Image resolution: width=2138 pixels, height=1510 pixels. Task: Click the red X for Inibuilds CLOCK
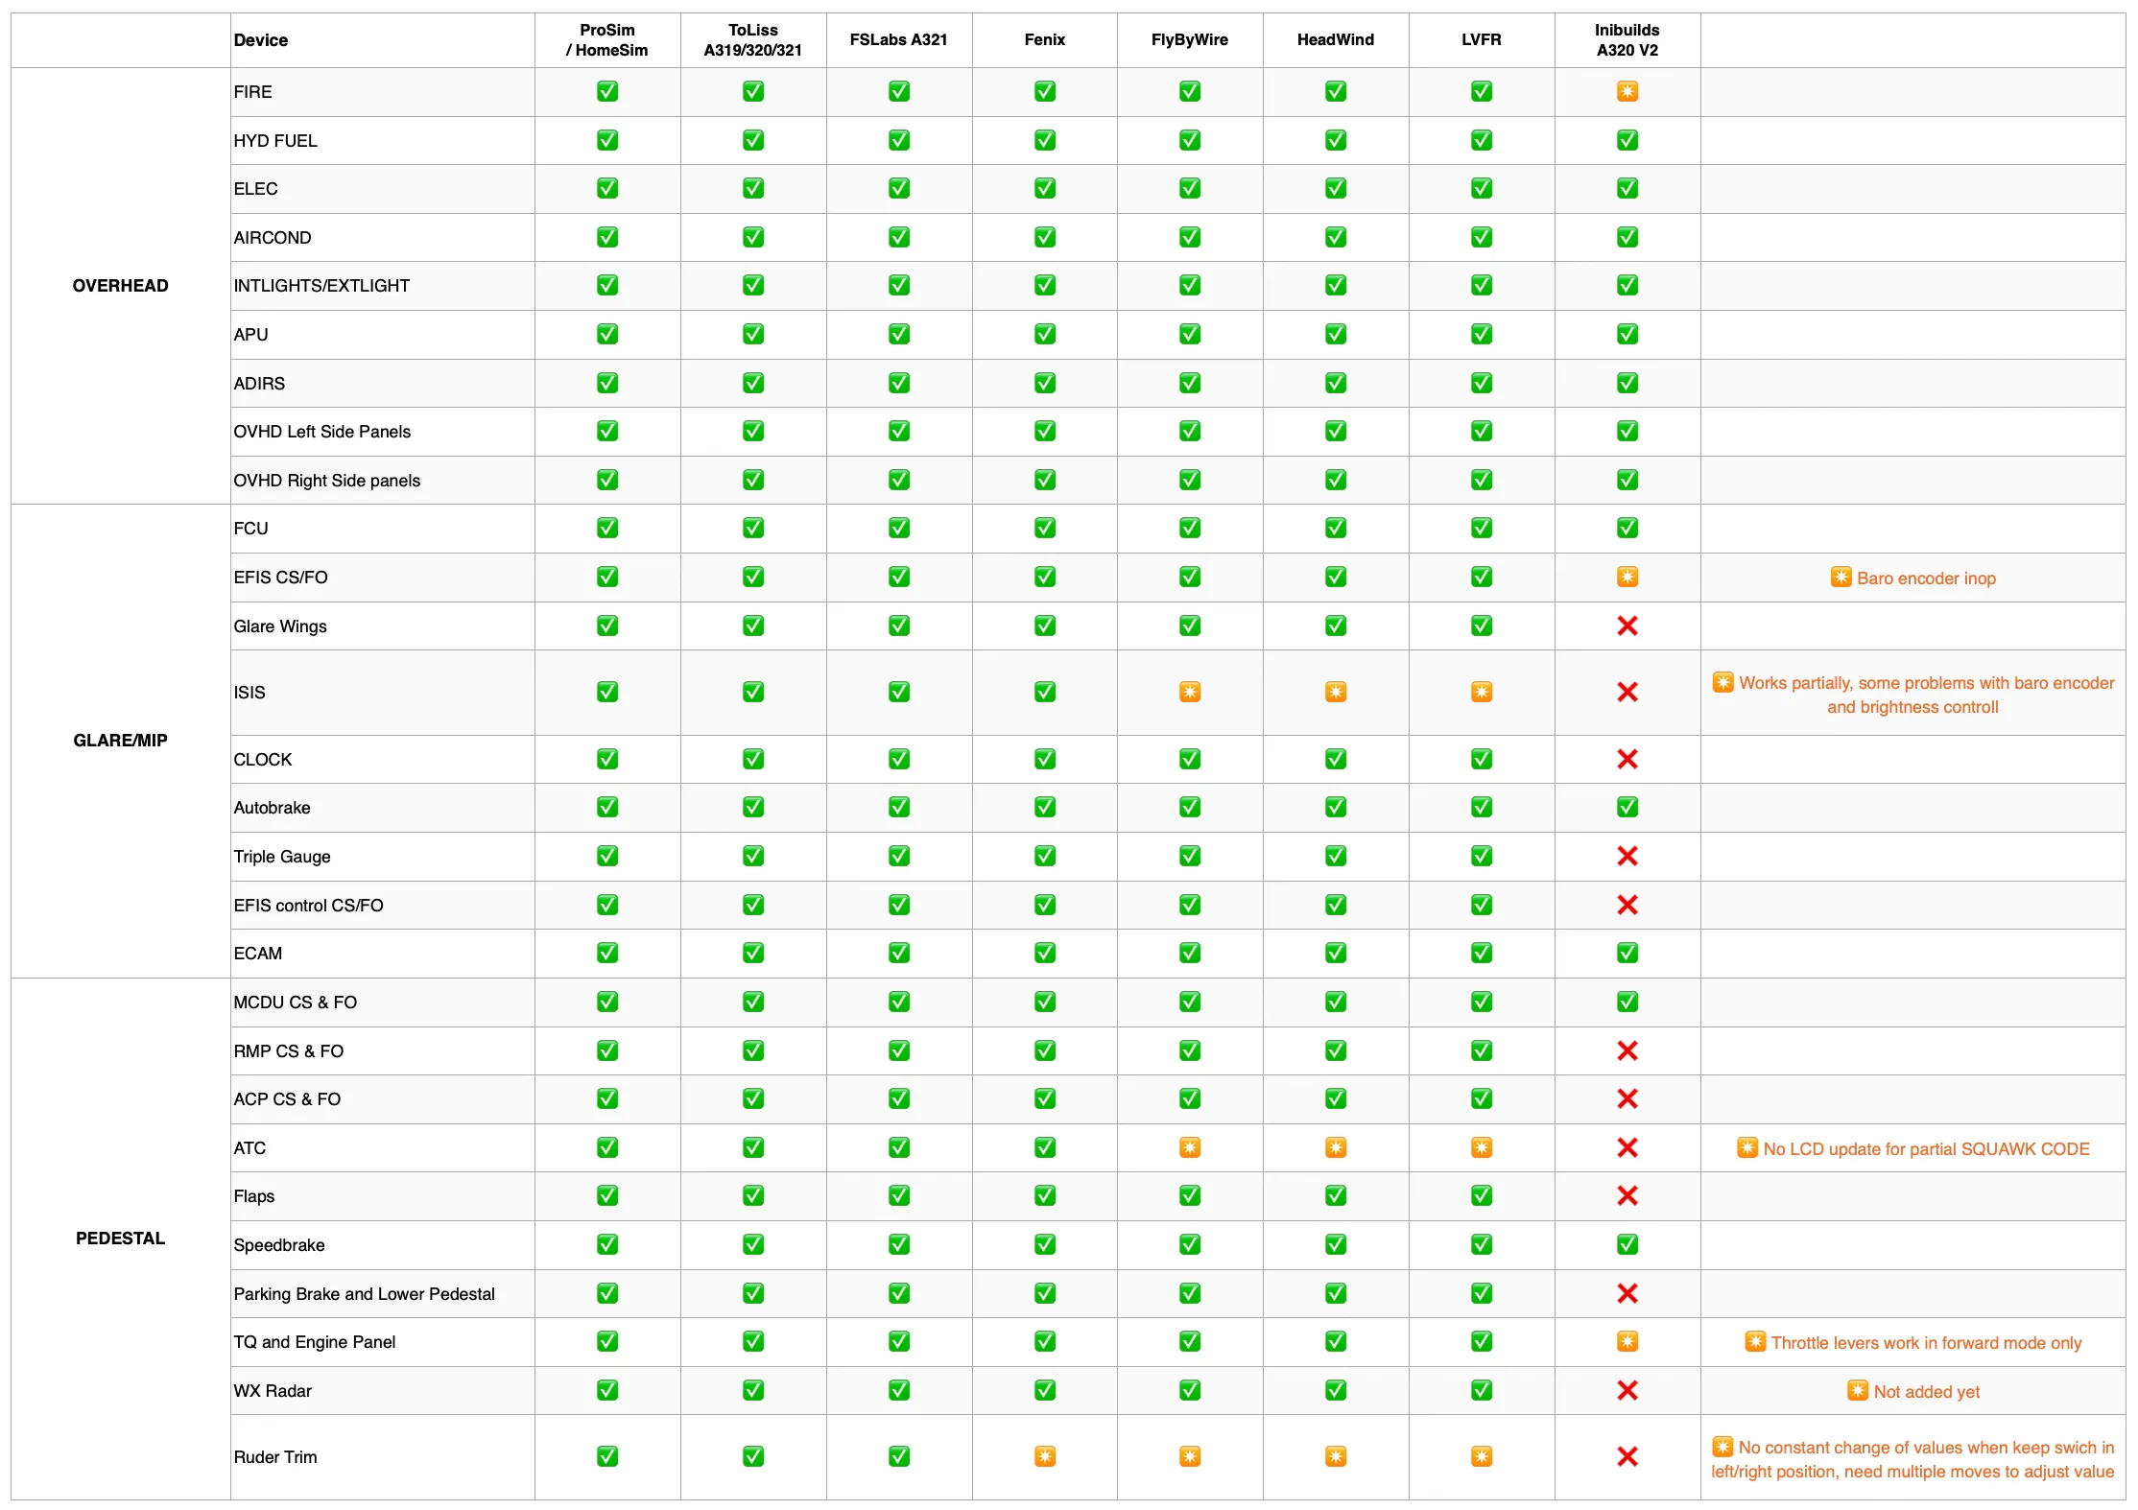tap(1627, 759)
